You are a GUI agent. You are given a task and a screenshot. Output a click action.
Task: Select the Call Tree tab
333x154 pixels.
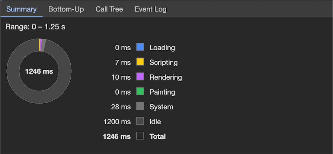[x=109, y=9]
